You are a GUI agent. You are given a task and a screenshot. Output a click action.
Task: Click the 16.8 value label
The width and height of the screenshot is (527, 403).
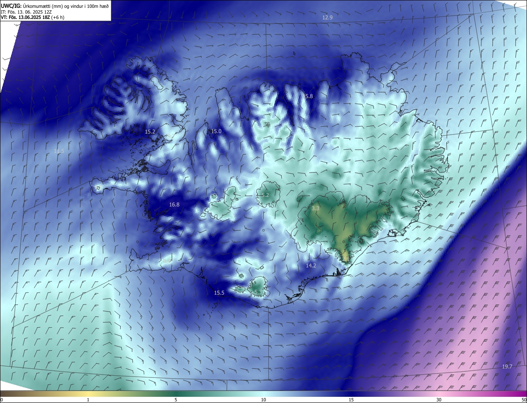(x=174, y=205)
